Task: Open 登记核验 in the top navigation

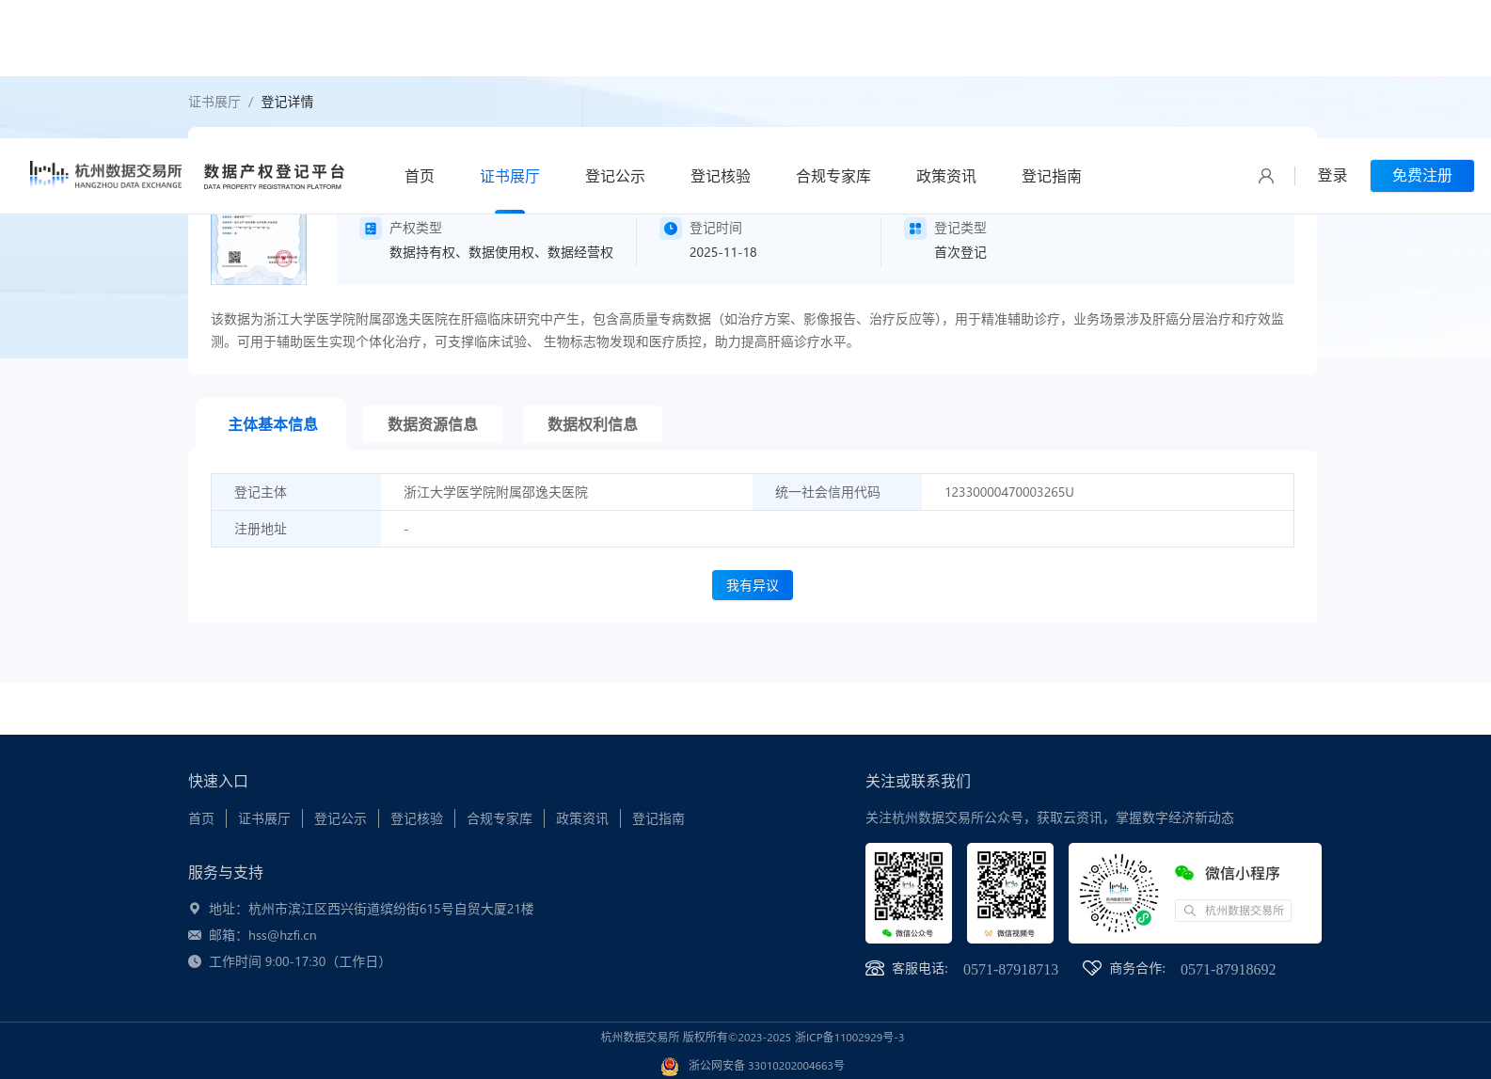Action: [721, 176]
